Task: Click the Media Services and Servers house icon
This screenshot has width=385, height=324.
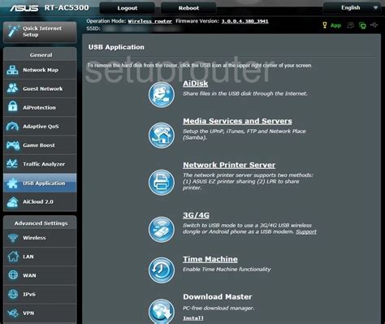Action: click(x=162, y=136)
